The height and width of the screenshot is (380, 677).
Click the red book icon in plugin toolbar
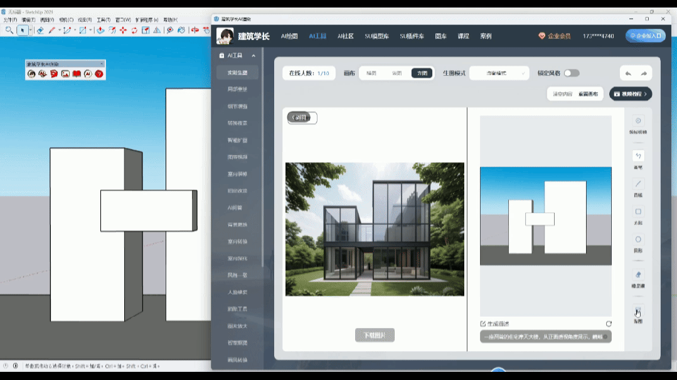(77, 74)
